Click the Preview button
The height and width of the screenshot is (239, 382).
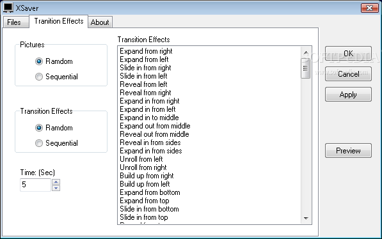tap(348, 151)
